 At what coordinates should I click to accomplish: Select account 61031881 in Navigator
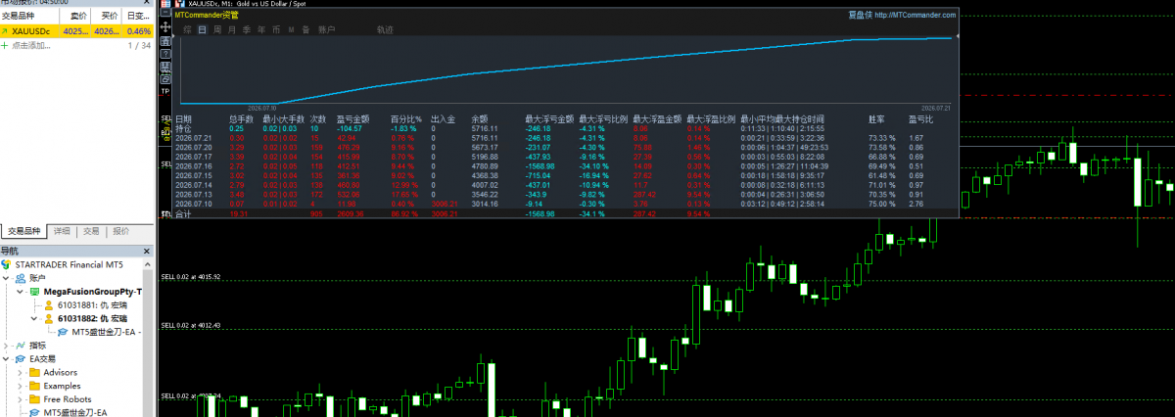coord(92,305)
